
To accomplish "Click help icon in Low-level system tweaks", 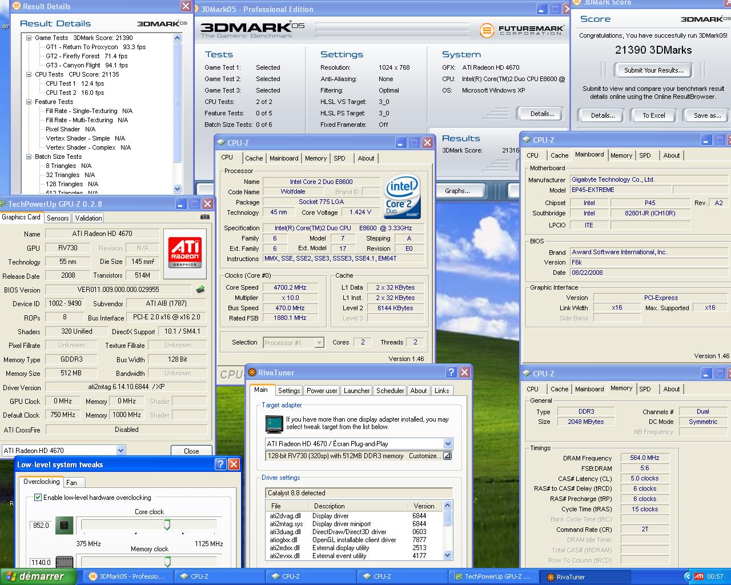I will tap(220, 464).
